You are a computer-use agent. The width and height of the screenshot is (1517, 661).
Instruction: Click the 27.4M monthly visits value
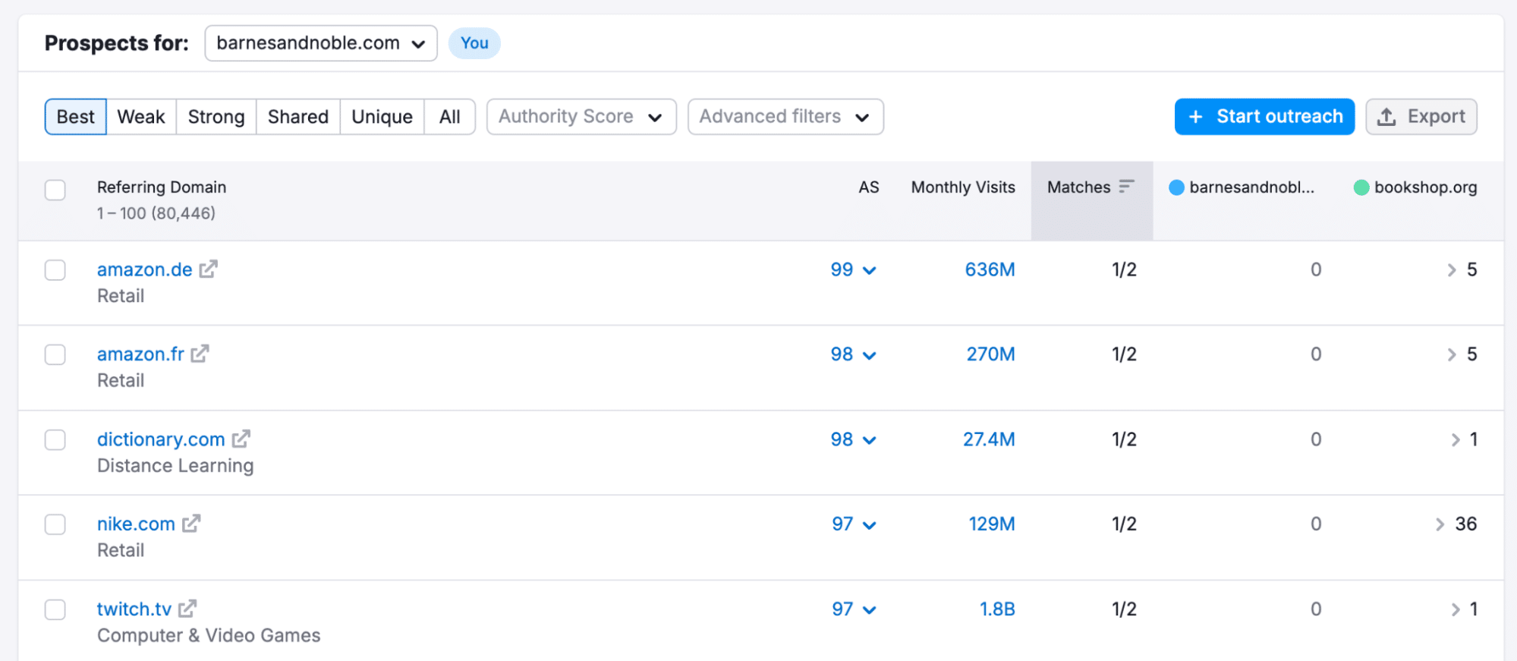pyautogui.click(x=989, y=439)
